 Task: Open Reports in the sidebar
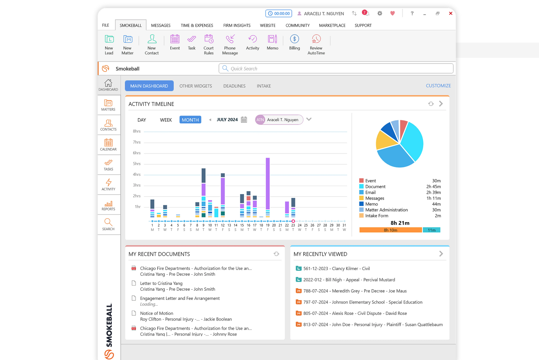[x=109, y=205]
